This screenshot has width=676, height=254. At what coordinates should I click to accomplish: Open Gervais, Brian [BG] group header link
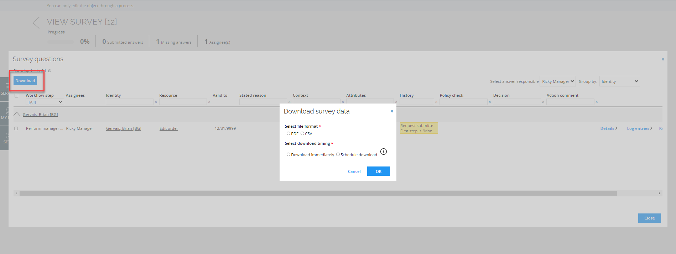[40, 115]
